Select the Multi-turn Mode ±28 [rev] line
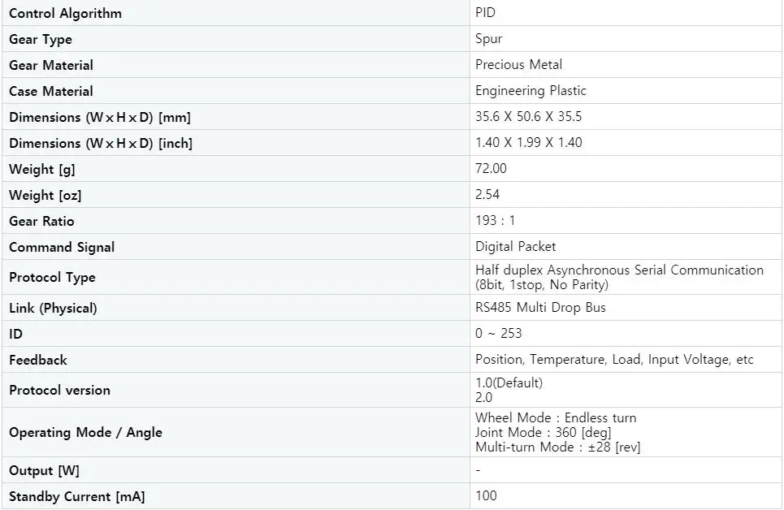Image resolution: width=784 pixels, height=510 pixels. point(557,447)
